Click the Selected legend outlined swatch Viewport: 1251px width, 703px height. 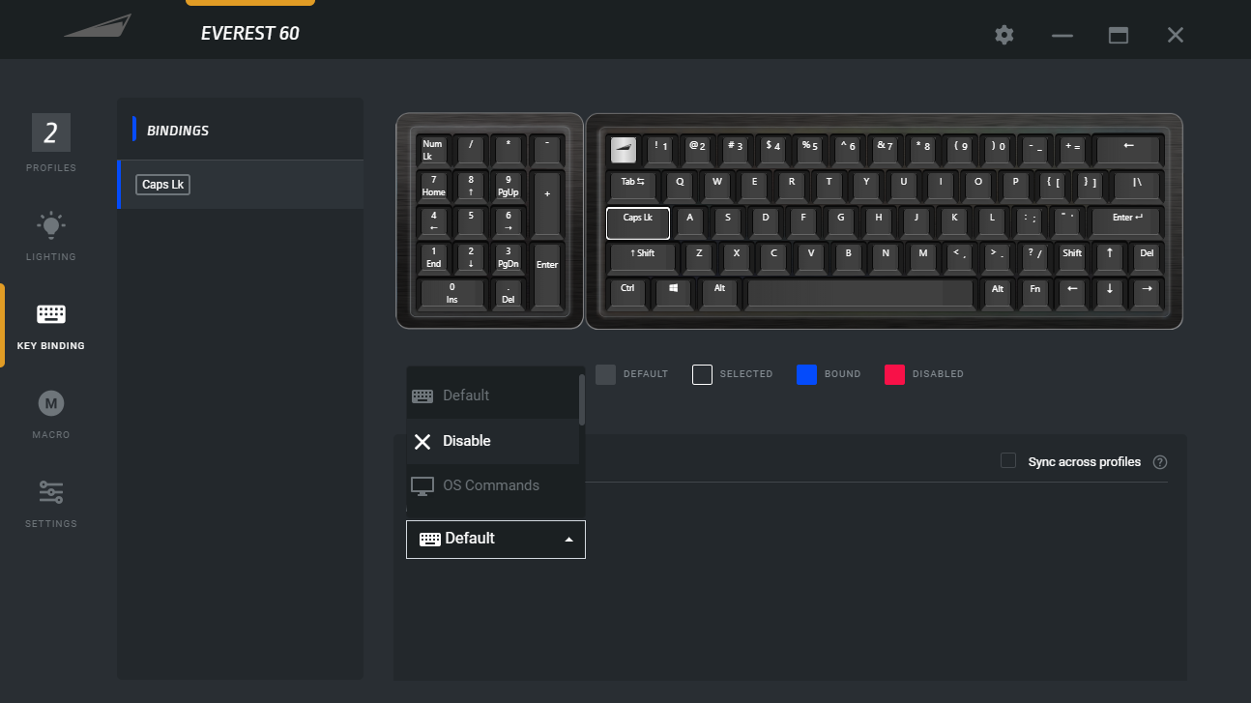click(703, 374)
